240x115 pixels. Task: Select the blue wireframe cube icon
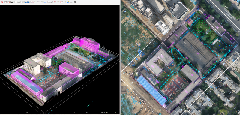[x=25, y=2]
